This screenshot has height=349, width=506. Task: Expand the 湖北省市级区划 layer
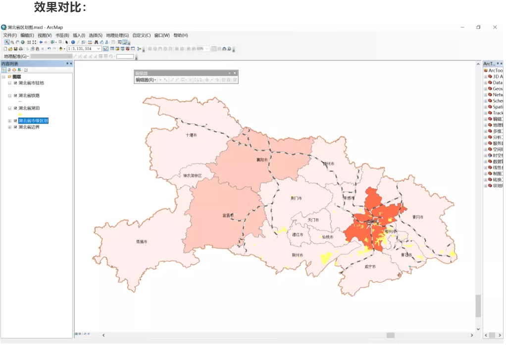point(10,121)
